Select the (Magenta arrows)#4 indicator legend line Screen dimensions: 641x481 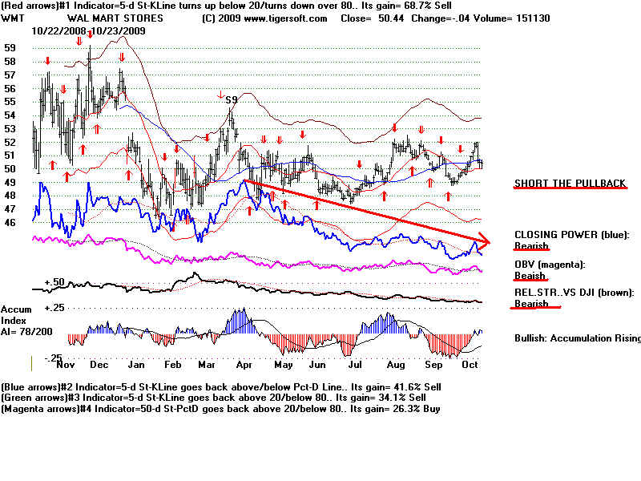pyautogui.click(x=220, y=409)
